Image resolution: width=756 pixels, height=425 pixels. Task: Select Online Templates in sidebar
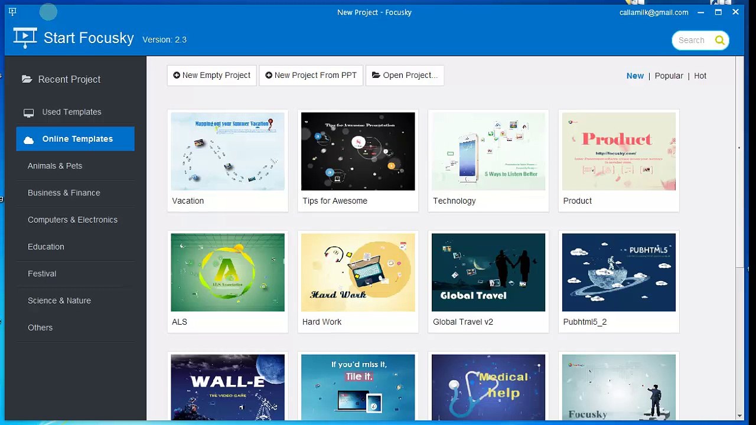[x=76, y=139]
